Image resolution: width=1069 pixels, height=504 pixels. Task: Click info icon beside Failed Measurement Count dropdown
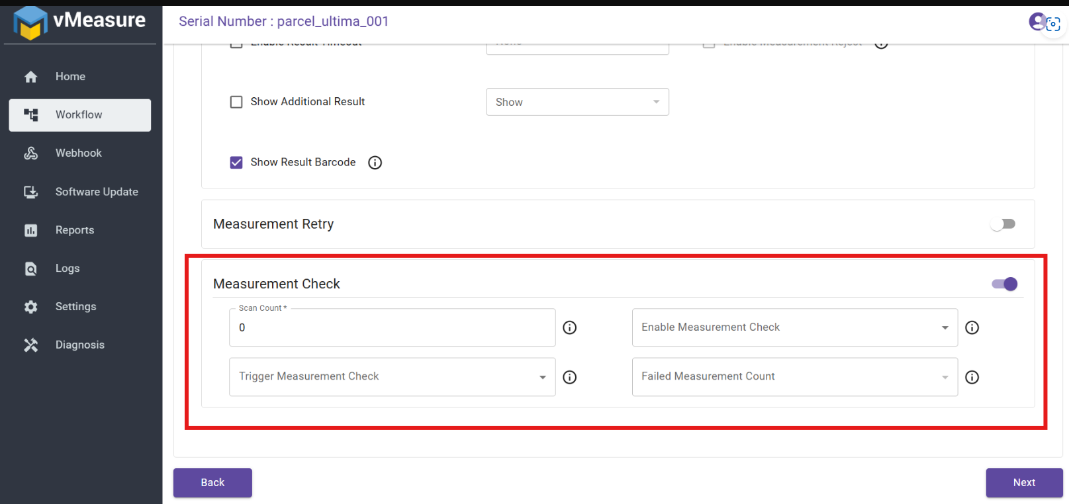coord(972,377)
